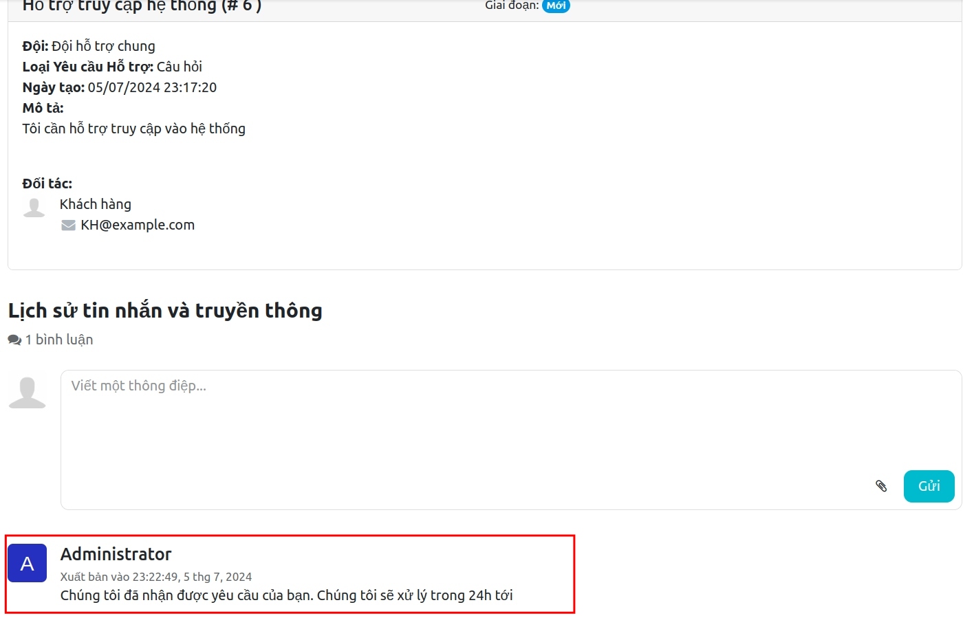Click the creation date 05/07/2024 23:17:20
The height and width of the screenshot is (618, 963).
(152, 87)
